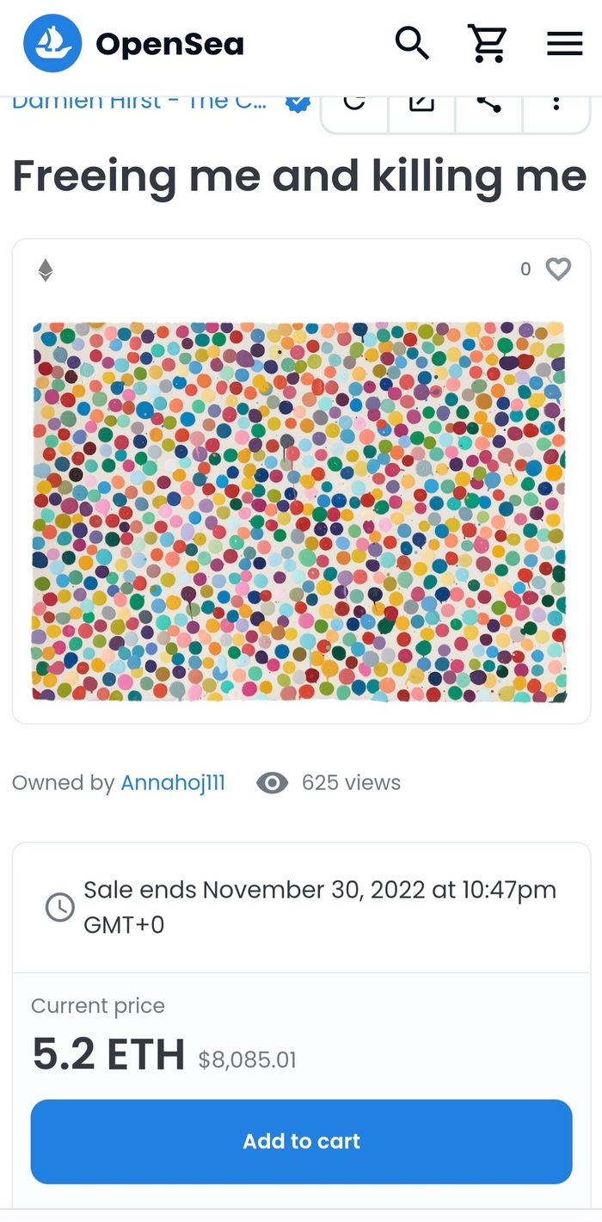Click the clock sale timer icon
Viewport: 602px width, 1222px height.
(59, 907)
